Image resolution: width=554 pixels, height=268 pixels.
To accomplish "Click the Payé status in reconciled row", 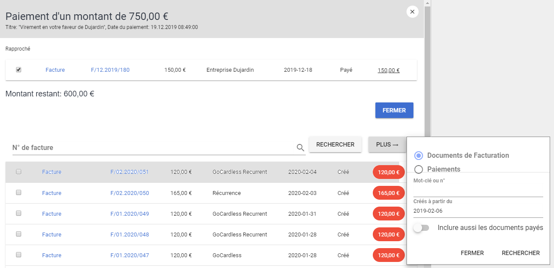I will (346, 70).
